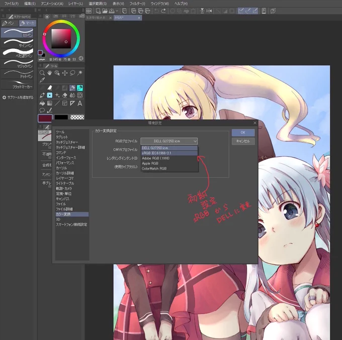The width and height of the screenshot is (342, 340).
Task: Open the RGB profile dropdown
Action: coord(169,141)
